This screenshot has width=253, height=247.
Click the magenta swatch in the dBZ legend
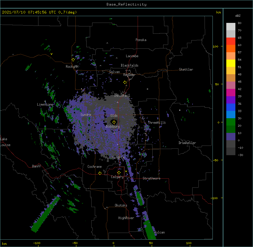(x=231, y=92)
